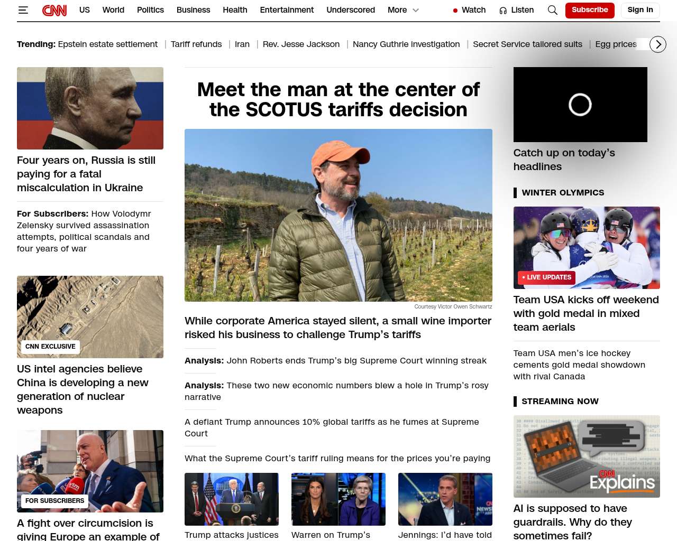Viewport: 677px width, 541px height.
Task: Open the Putin Russia flag thumbnail
Action: point(90,108)
